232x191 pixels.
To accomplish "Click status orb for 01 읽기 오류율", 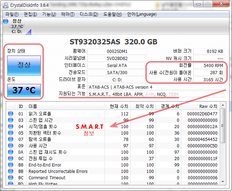I will 11,114.
